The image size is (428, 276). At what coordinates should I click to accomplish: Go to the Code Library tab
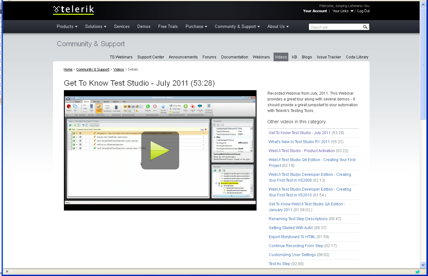357,57
